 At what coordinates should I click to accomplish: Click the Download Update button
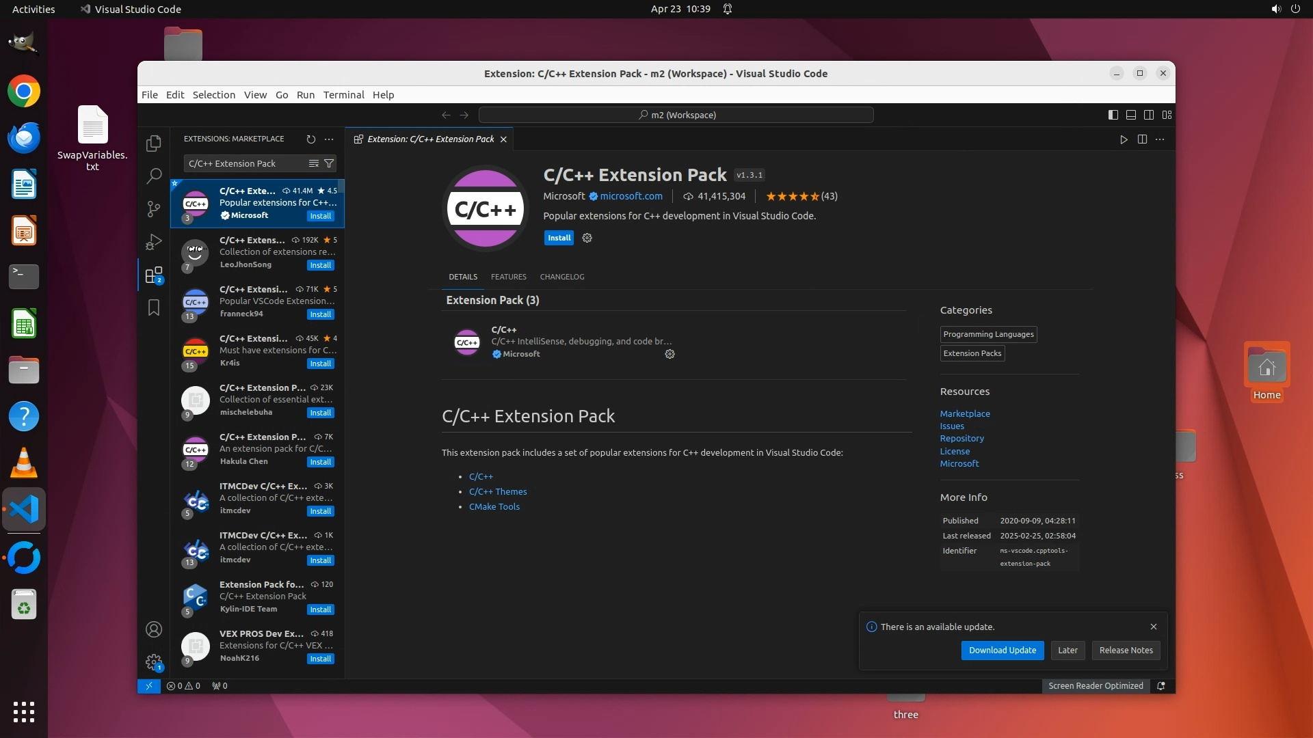point(1002,651)
